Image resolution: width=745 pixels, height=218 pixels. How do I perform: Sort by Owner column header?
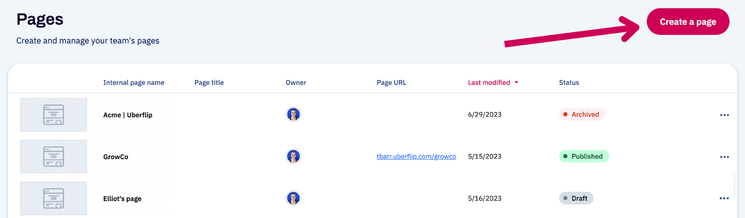[296, 82]
